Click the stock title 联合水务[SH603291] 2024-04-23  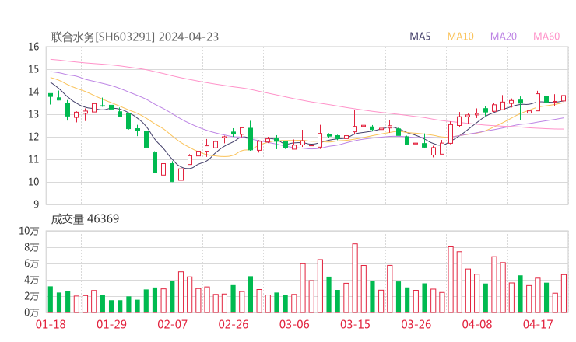pos(135,37)
